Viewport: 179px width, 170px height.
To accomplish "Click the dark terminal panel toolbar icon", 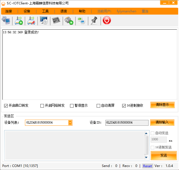I will 56,20.
